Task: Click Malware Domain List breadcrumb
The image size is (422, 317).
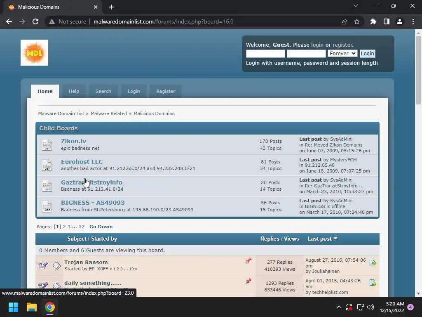Action: [61, 114]
